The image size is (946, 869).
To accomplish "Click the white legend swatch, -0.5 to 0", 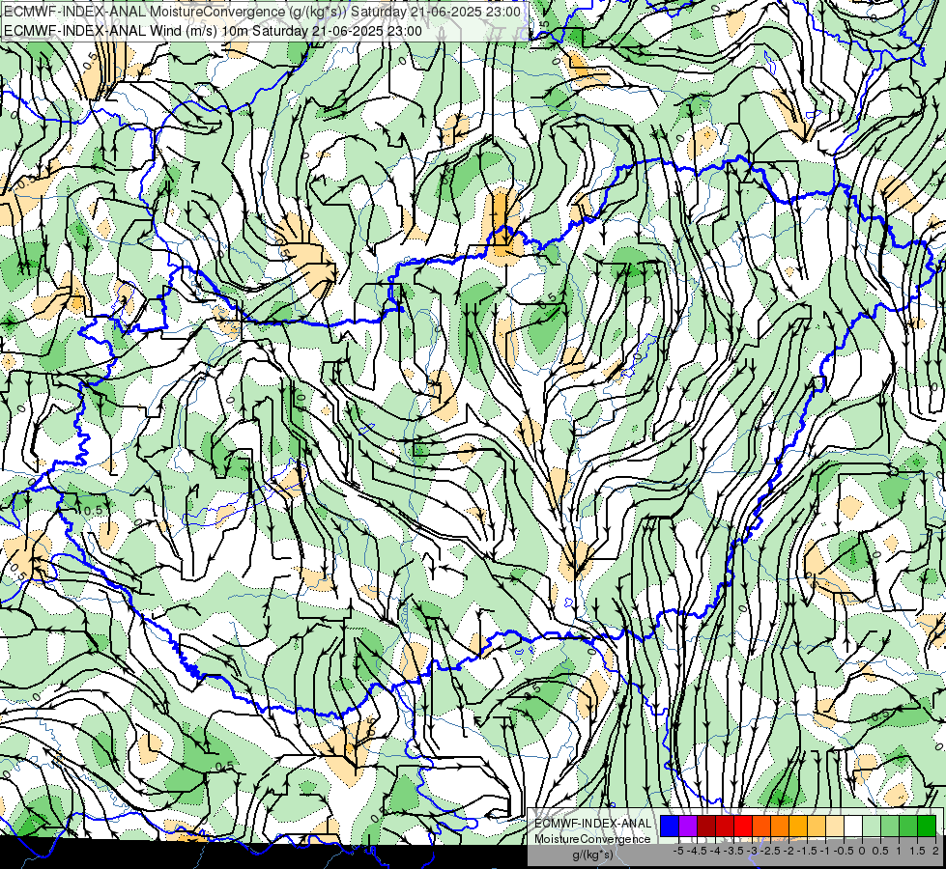I will 853,827.
